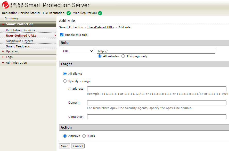This screenshot has width=229, height=151.
Task: Open Suspicious Objects in sidebar
Action: click(19, 41)
